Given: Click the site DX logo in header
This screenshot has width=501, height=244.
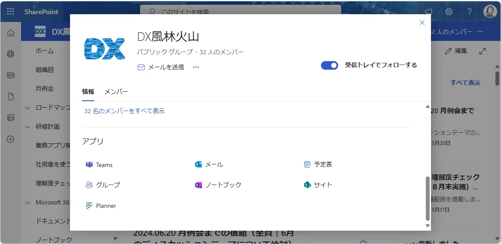Looking at the screenshot, I should [40, 32].
